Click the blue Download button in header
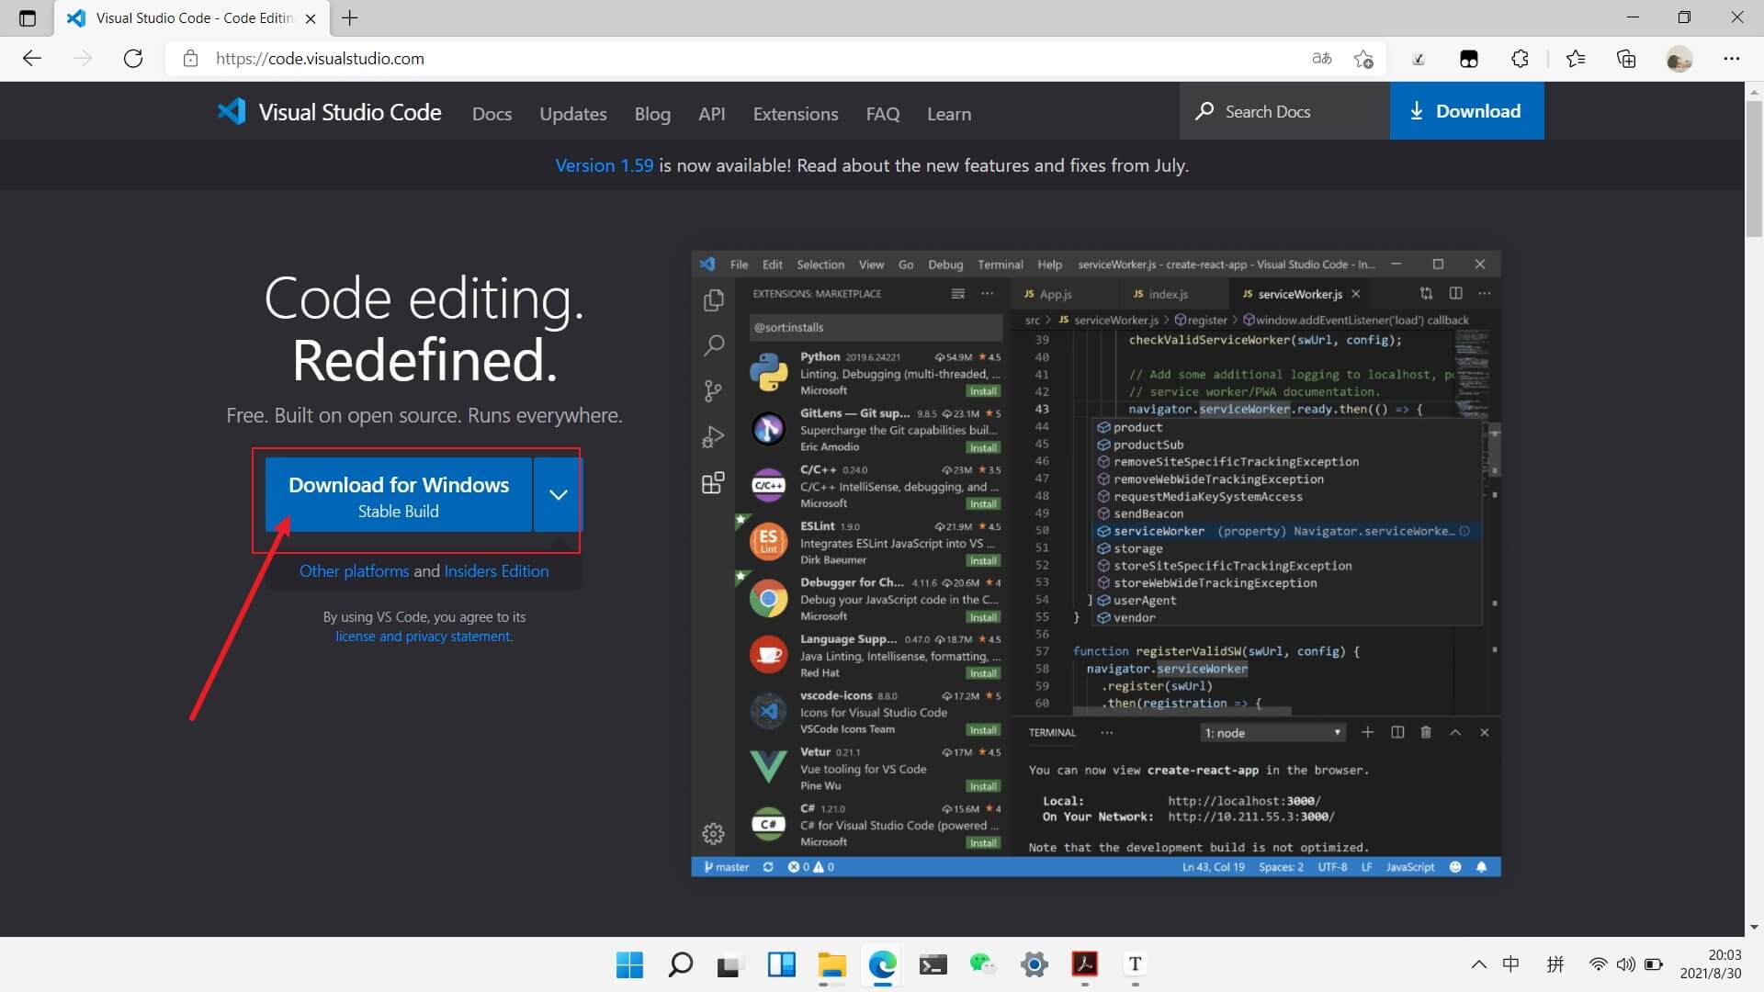 tap(1466, 111)
